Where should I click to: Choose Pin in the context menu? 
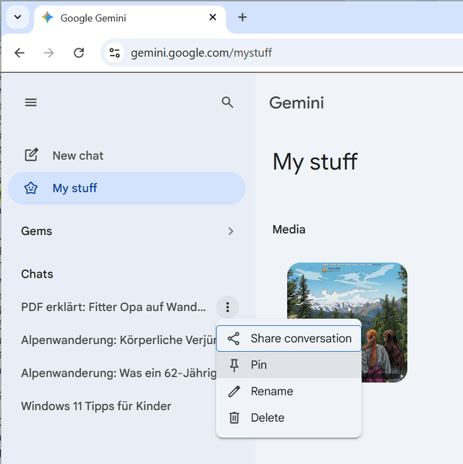pos(289,365)
